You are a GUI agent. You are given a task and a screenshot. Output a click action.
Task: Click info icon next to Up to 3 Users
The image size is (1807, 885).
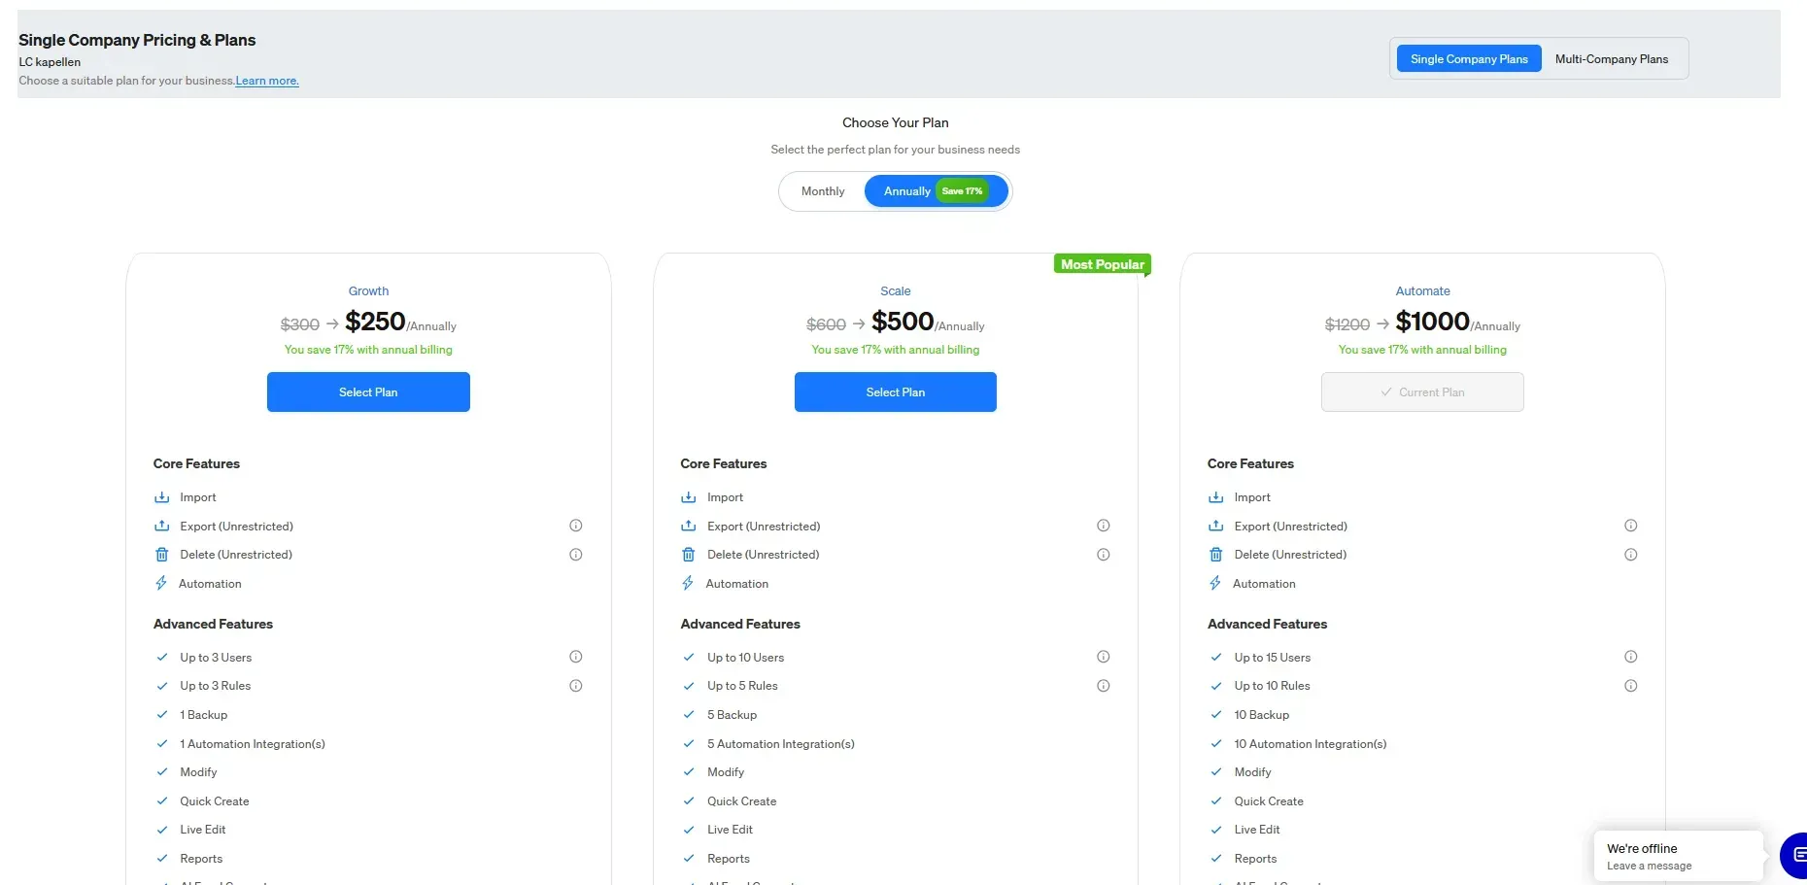[x=575, y=657]
